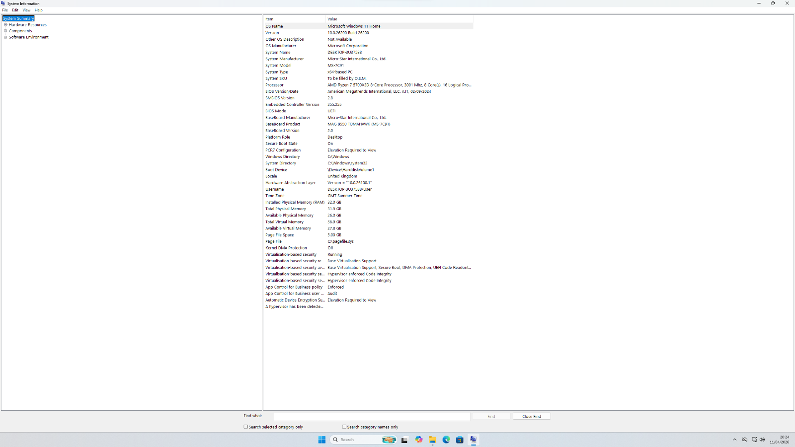
Task: Click the App Control for Business policy label
Action: 294,287
